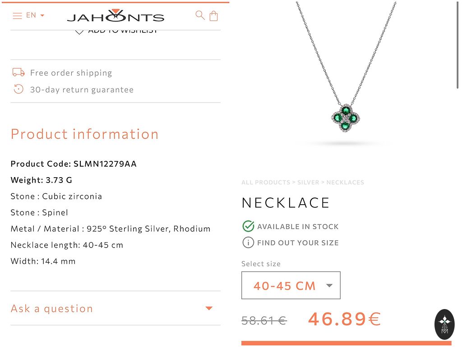Screen dimensions: 462x347
Task: Open the EN language dropdown
Action: (x=35, y=15)
